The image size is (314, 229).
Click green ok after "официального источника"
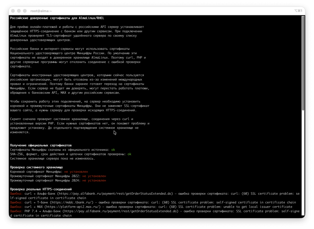(x=113, y=150)
